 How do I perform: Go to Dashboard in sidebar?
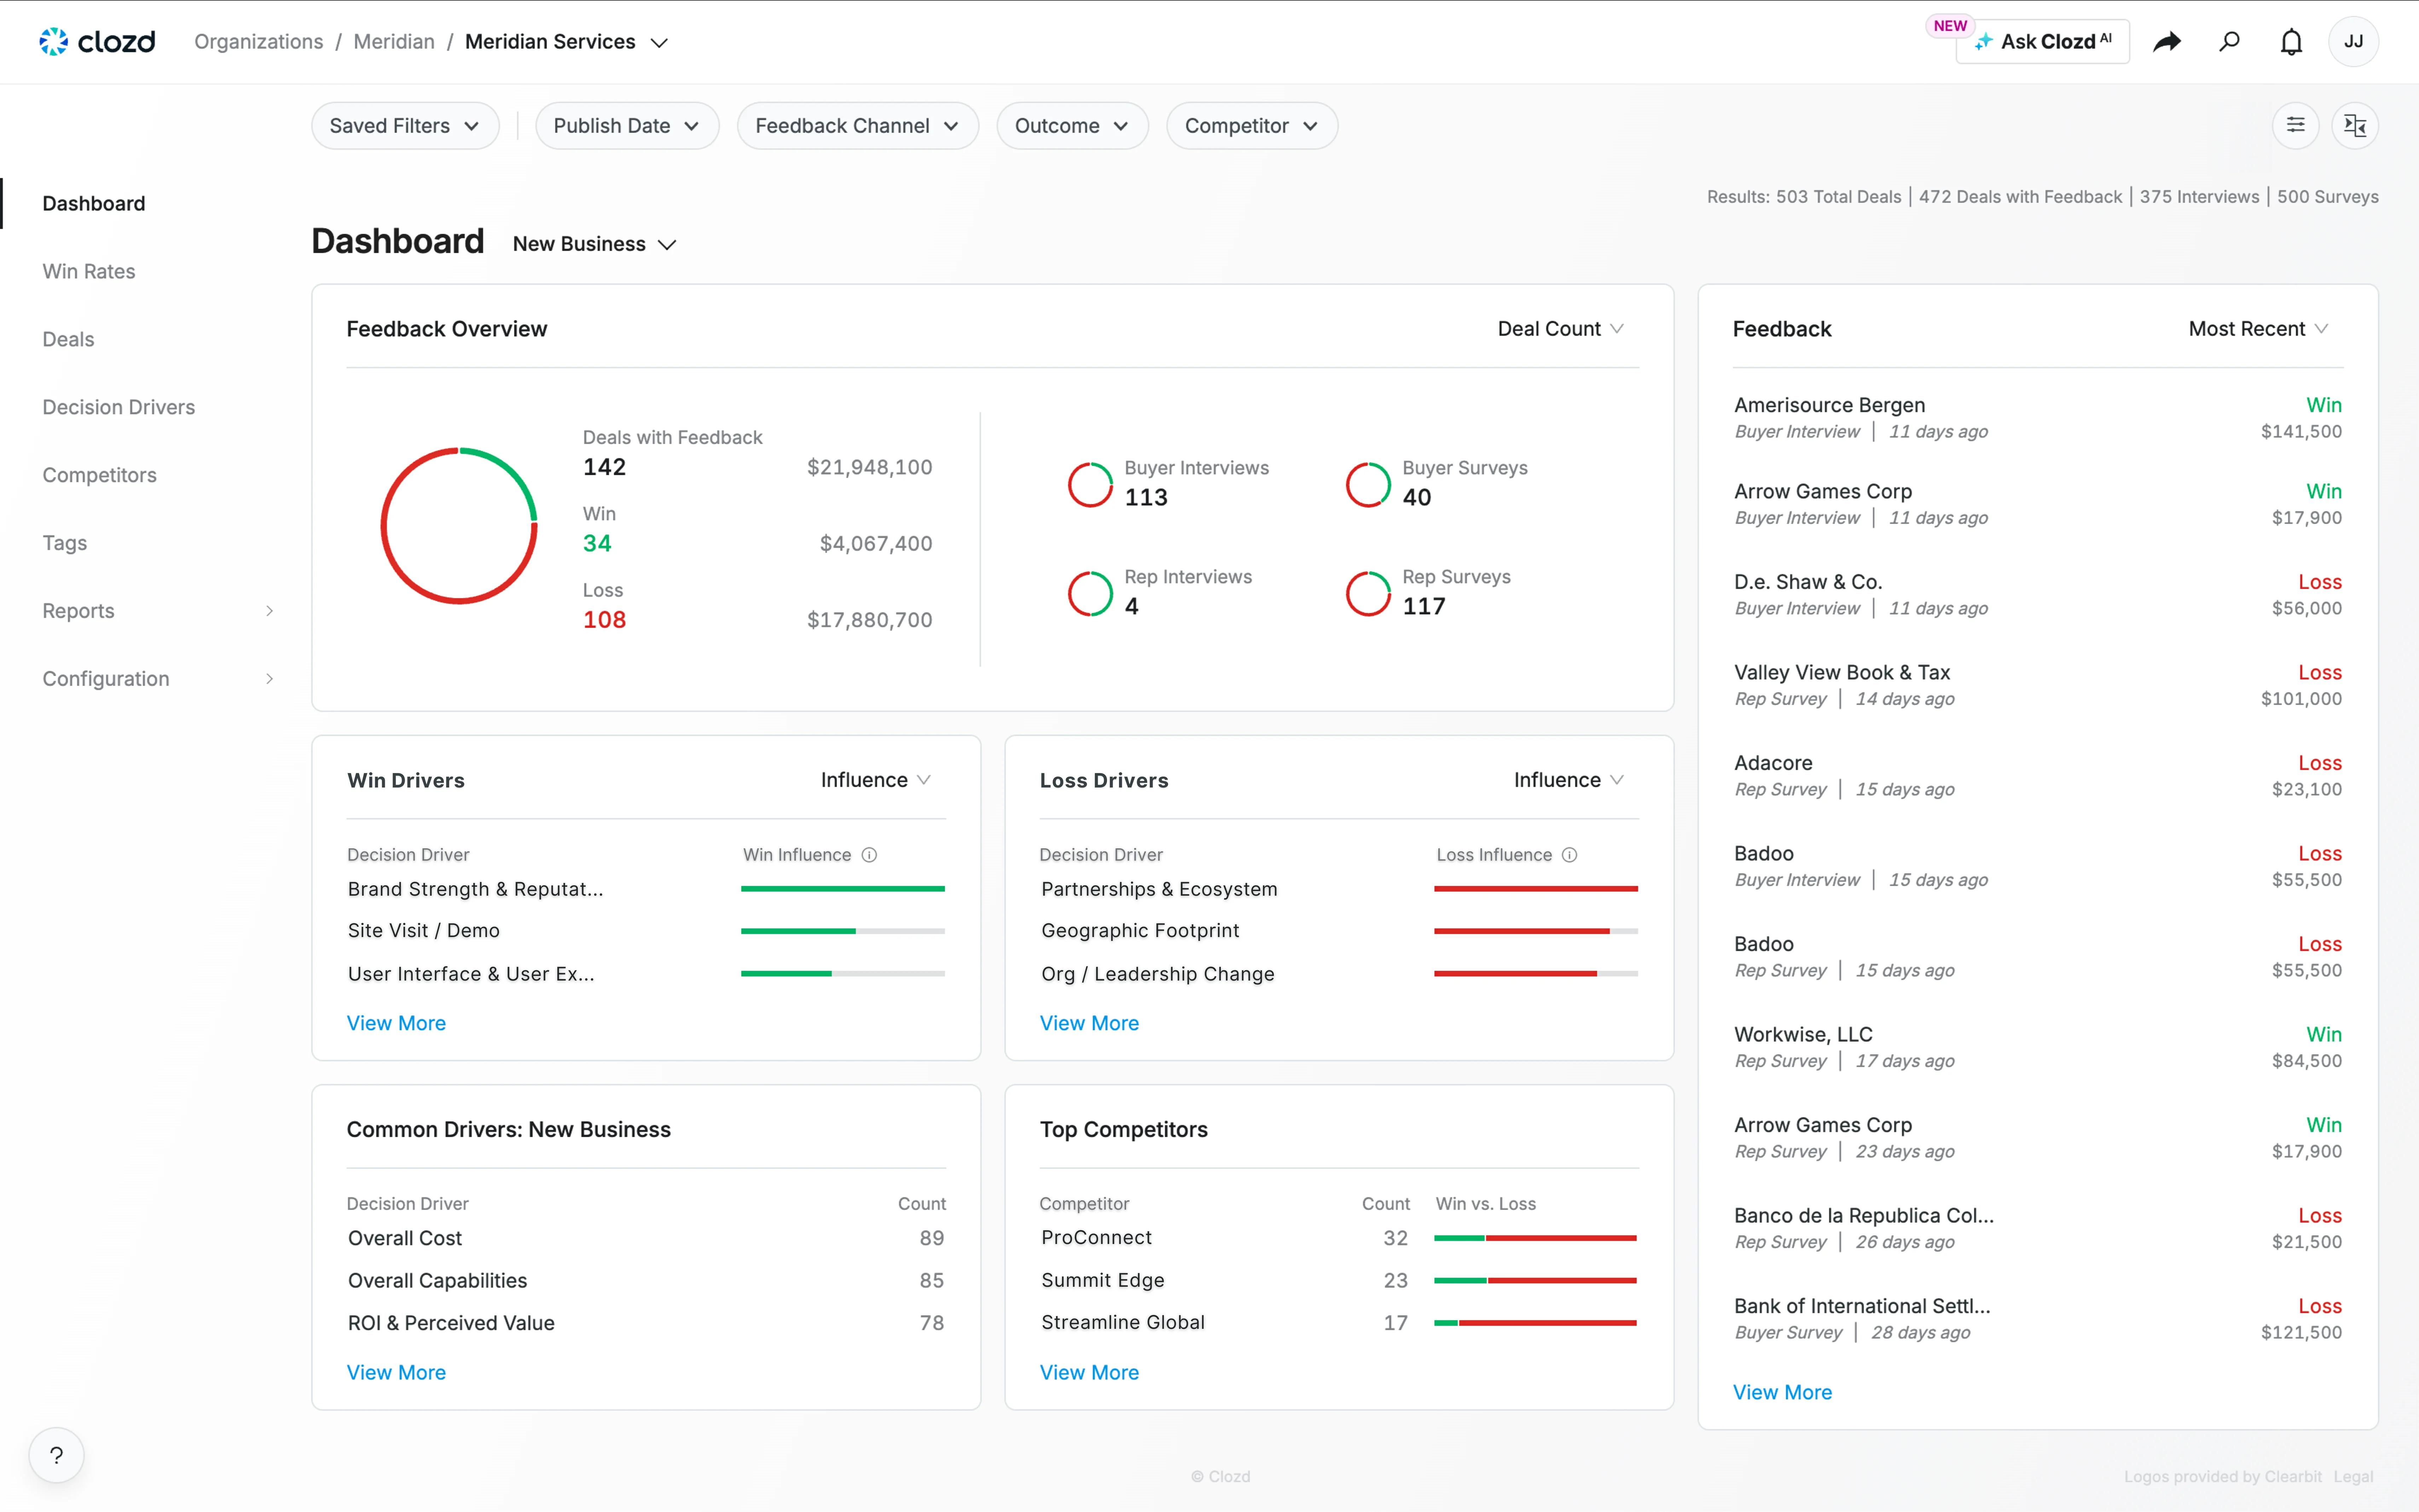pos(94,204)
